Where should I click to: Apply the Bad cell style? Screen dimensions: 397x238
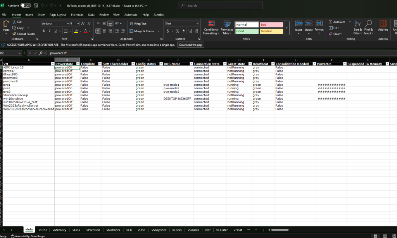click(x=271, y=25)
